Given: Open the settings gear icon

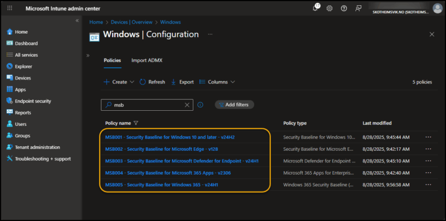Looking at the screenshot, I should (x=329, y=9).
